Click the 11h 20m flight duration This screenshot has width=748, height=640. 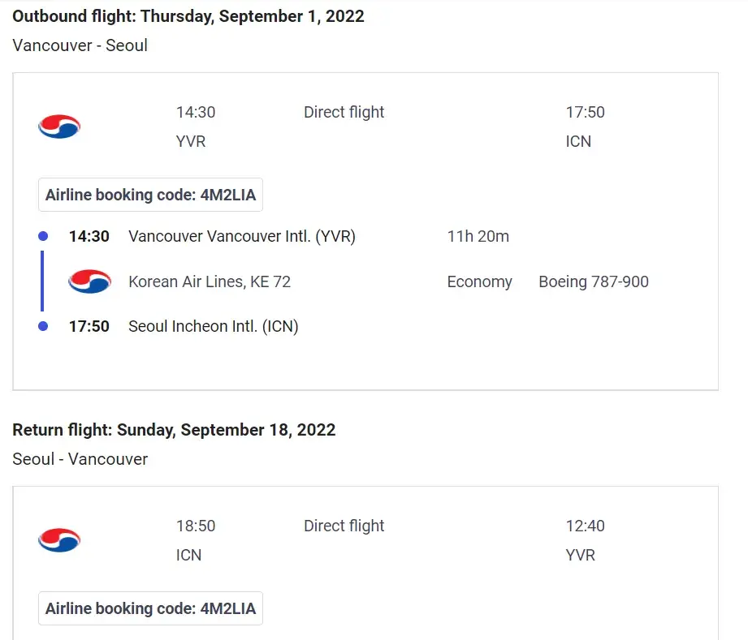tap(478, 237)
